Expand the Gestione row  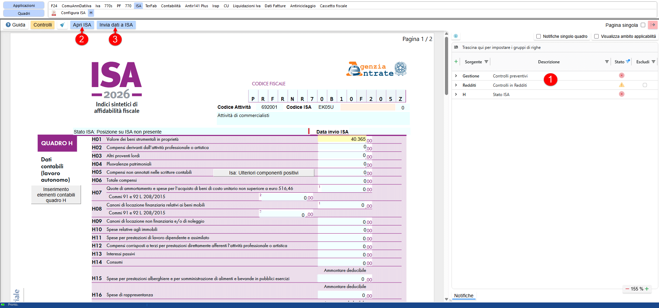pyautogui.click(x=456, y=76)
